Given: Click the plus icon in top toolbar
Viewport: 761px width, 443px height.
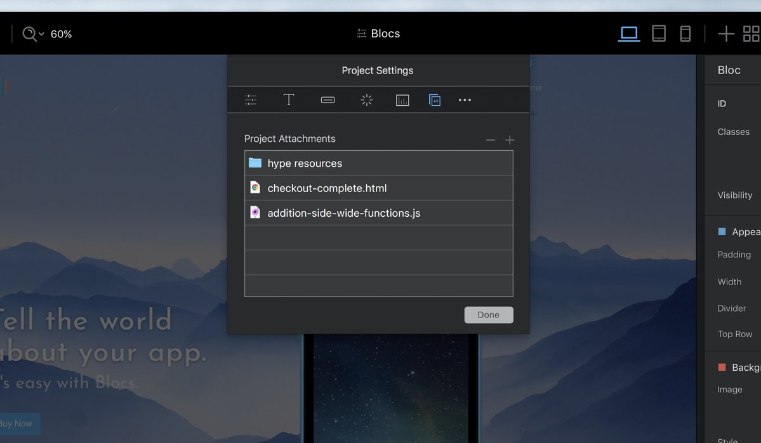Looking at the screenshot, I should click(x=726, y=34).
